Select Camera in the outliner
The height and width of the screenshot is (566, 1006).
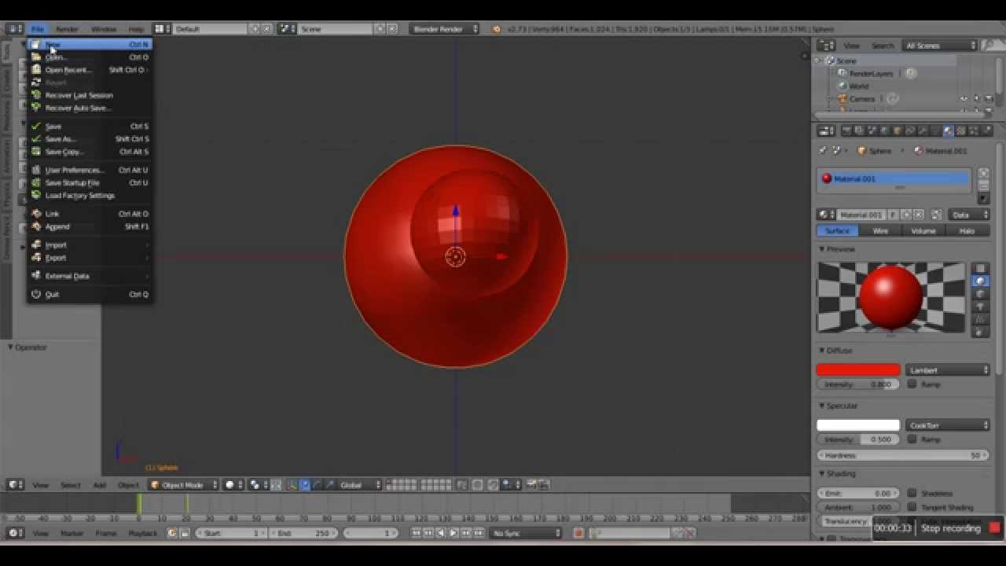[861, 99]
